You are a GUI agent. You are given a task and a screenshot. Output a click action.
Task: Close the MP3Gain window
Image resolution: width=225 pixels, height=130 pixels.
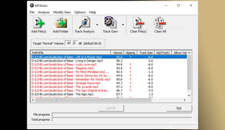191,5
